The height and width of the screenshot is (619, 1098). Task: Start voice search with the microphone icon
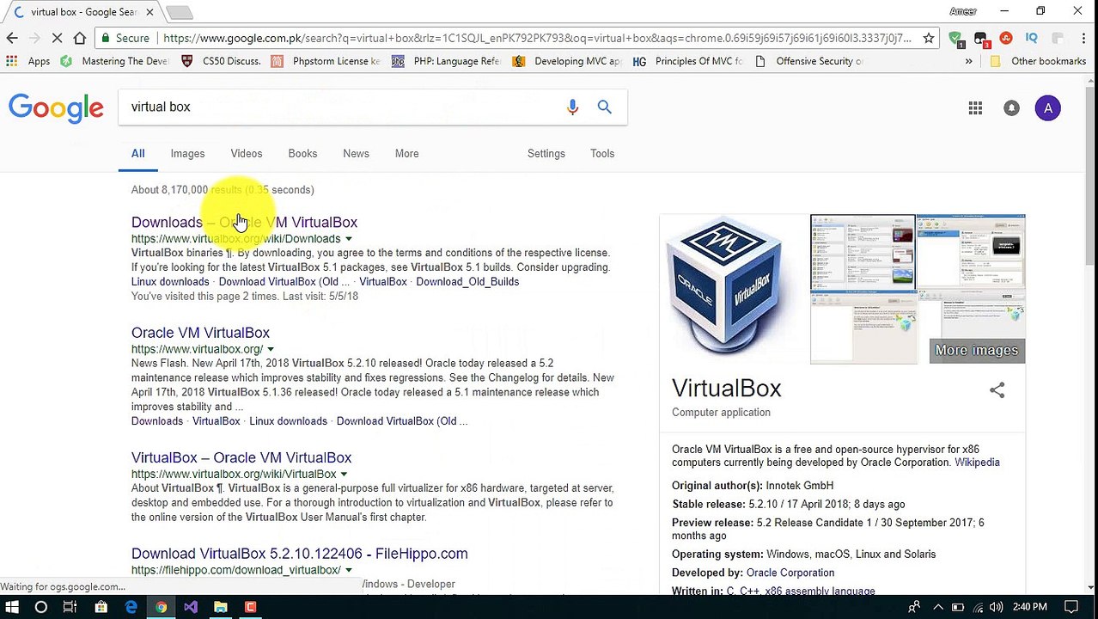[572, 107]
